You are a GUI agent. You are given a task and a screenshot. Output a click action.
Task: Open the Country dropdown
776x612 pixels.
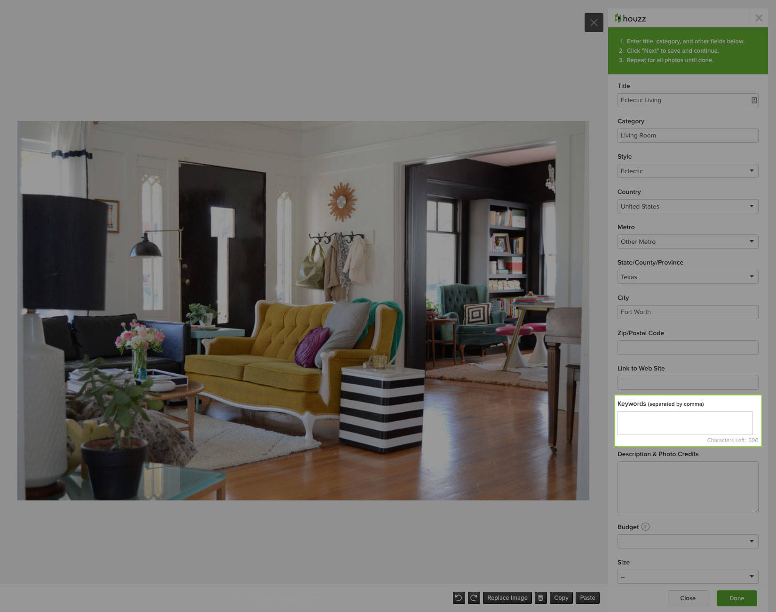688,206
